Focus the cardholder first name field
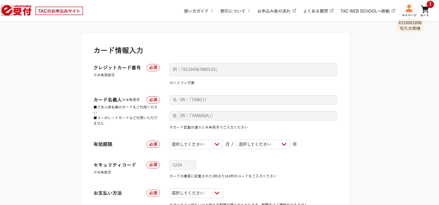This screenshot has height=205, width=439. 253,100
